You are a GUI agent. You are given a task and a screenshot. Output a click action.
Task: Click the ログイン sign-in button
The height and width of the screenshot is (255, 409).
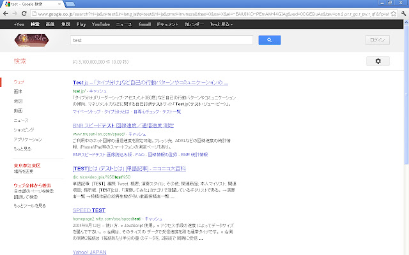click(377, 40)
